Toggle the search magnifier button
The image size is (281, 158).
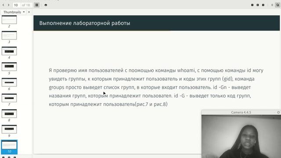click(277, 5)
